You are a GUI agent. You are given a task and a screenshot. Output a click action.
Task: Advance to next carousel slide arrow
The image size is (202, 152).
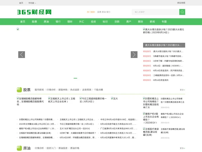click(x=134, y=55)
